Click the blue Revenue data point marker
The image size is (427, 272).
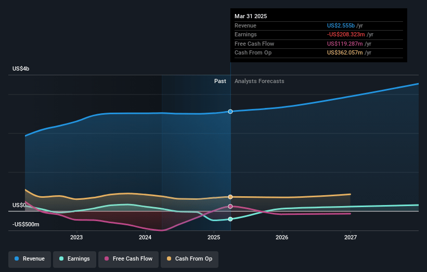[x=230, y=112]
